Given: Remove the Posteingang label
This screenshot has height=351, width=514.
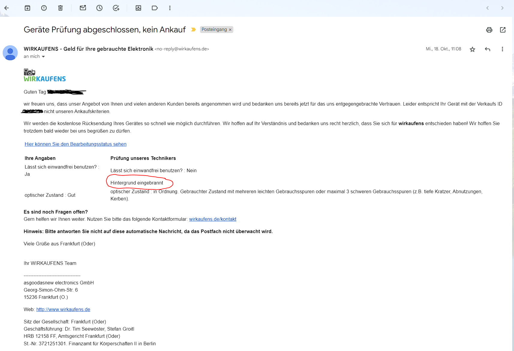Looking at the screenshot, I should (230, 30).
